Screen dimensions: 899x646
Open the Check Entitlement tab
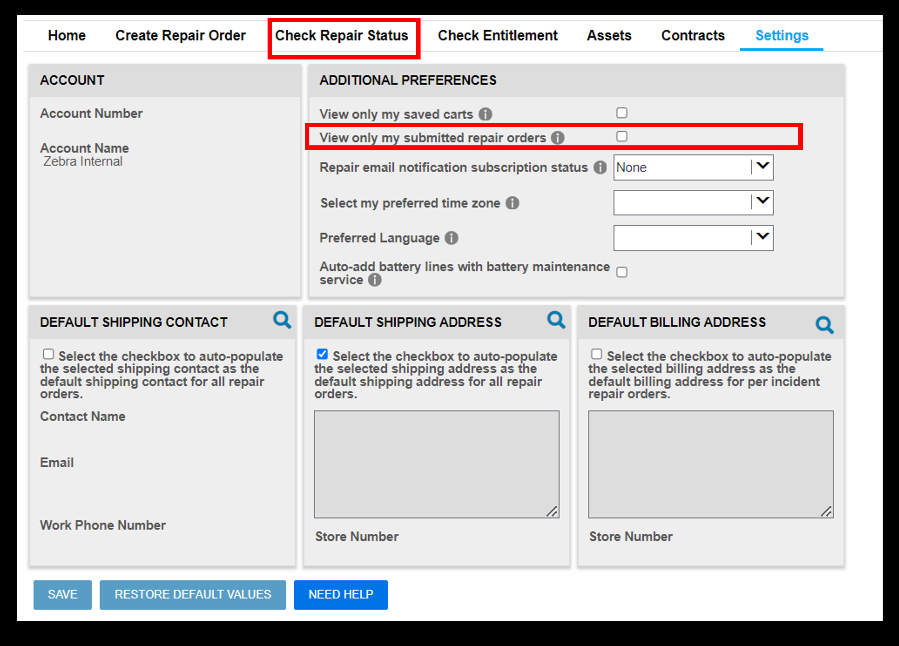pos(497,35)
